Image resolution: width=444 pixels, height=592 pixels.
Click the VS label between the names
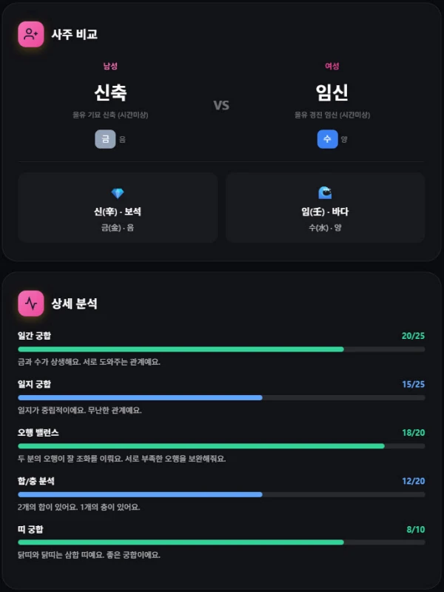click(221, 105)
